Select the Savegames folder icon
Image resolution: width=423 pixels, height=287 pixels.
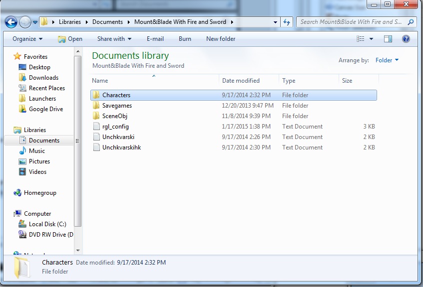click(96, 105)
